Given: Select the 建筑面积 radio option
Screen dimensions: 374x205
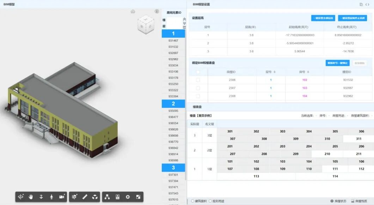Looking at the screenshot, I should pyautogui.click(x=192, y=201).
